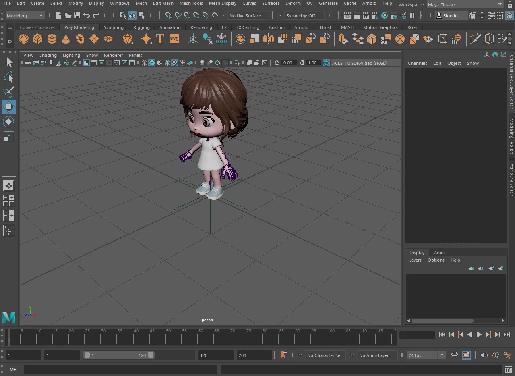Open the Mesh Tools menu
Image resolution: width=515 pixels, height=376 pixels.
191,3
